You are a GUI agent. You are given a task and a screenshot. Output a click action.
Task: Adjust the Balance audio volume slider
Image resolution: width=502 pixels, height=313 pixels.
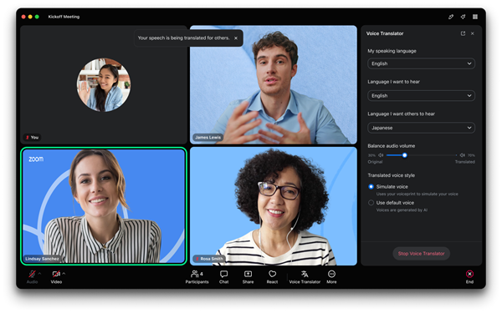pos(405,155)
